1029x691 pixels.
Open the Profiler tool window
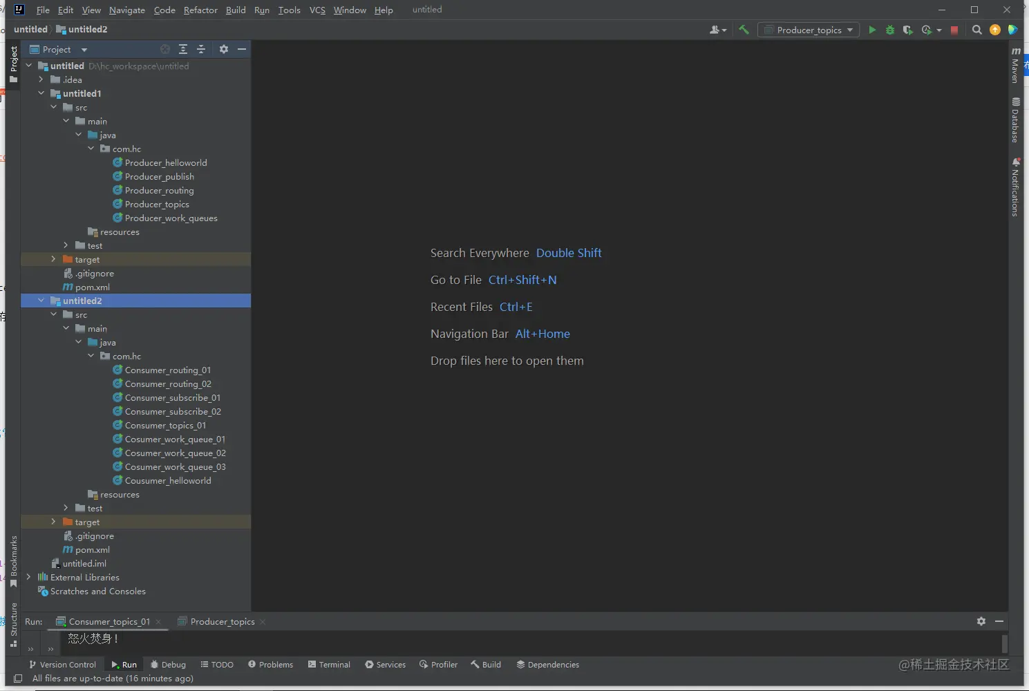click(438, 665)
